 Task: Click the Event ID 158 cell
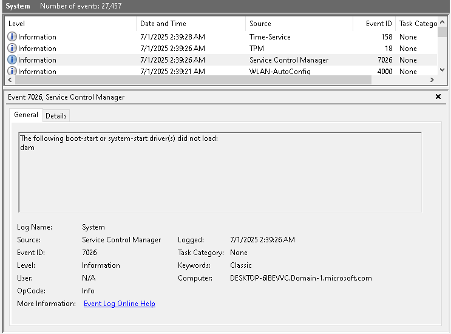tap(387, 37)
